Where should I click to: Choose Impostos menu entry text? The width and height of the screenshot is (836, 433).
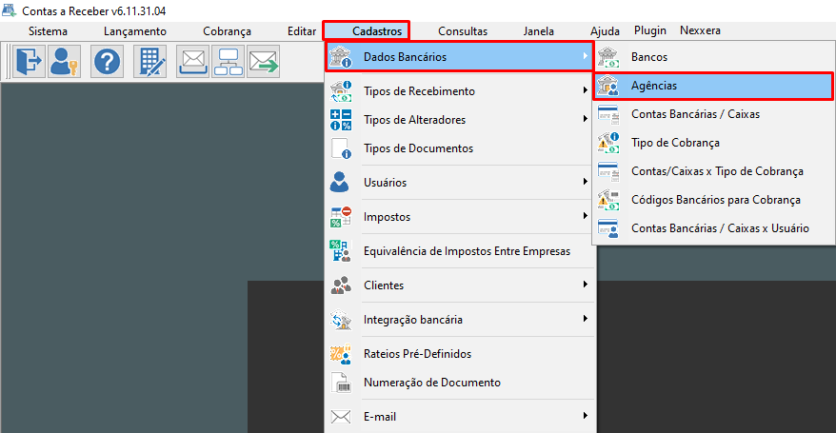tap(388, 217)
